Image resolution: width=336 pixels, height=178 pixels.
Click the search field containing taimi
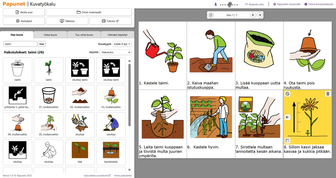coord(20,44)
